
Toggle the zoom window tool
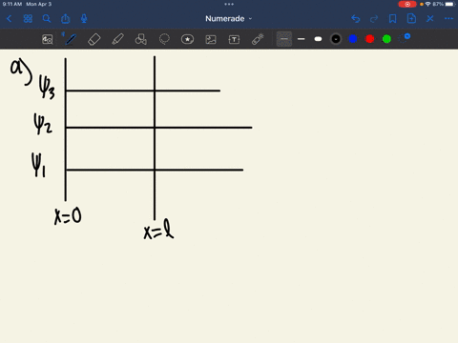pyautogui.click(x=48, y=39)
